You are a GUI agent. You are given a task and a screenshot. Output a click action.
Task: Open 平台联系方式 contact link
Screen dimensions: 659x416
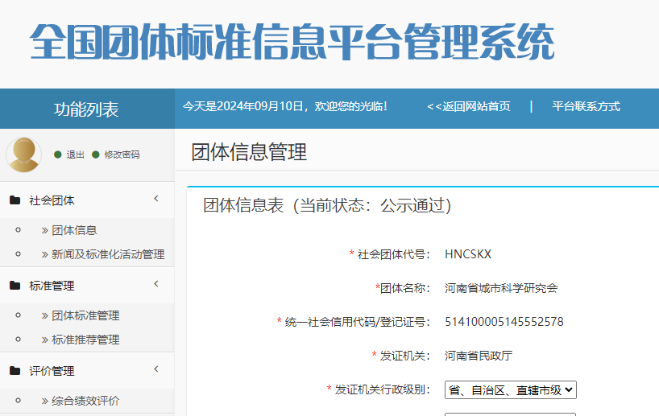(586, 107)
